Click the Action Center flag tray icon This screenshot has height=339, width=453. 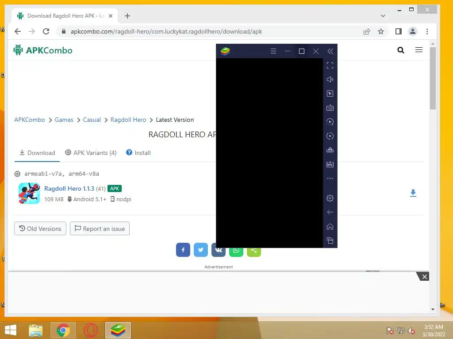pyautogui.click(x=390, y=331)
